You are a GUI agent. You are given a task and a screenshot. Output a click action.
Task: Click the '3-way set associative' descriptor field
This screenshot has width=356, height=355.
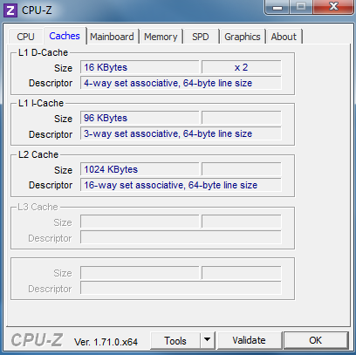click(x=181, y=133)
